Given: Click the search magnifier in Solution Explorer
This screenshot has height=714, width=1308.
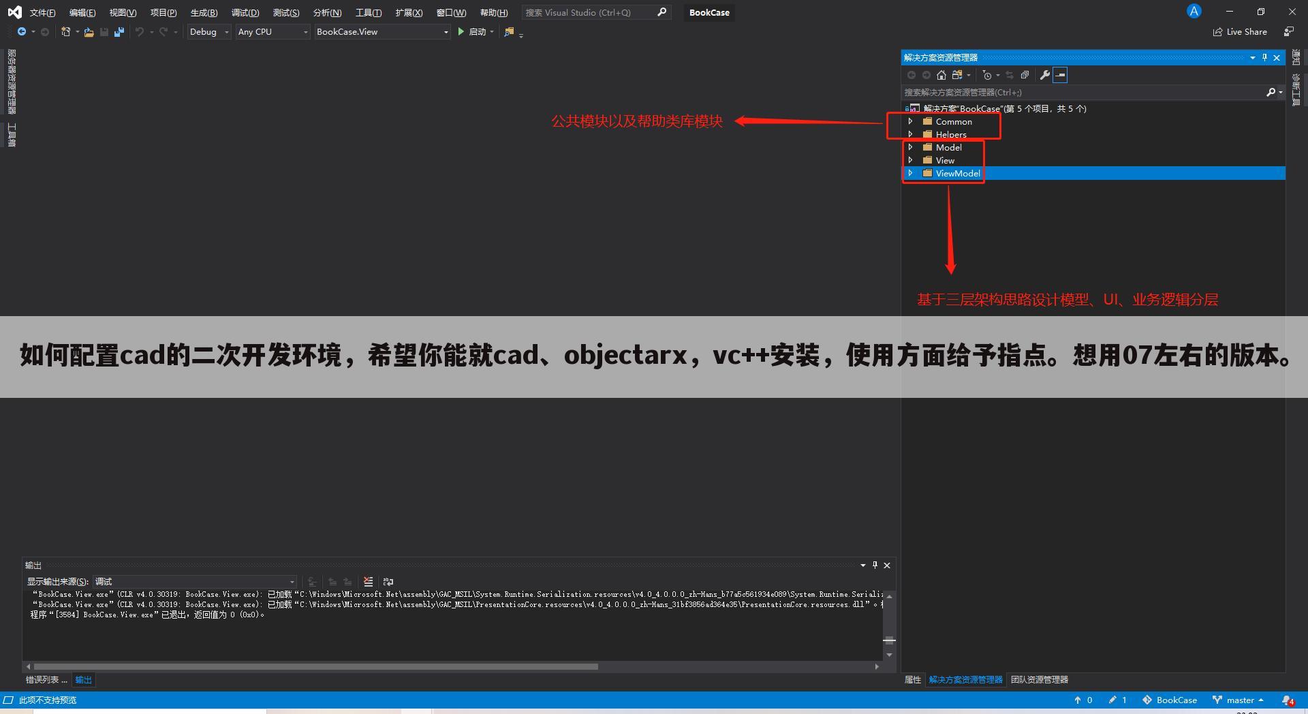Looking at the screenshot, I should 1271,92.
